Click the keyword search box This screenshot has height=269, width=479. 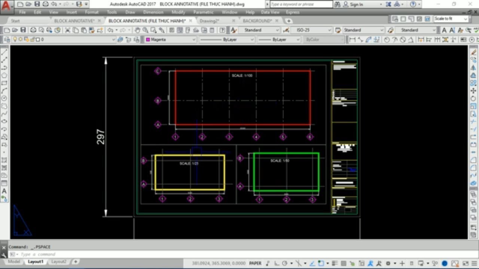click(x=301, y=4)
